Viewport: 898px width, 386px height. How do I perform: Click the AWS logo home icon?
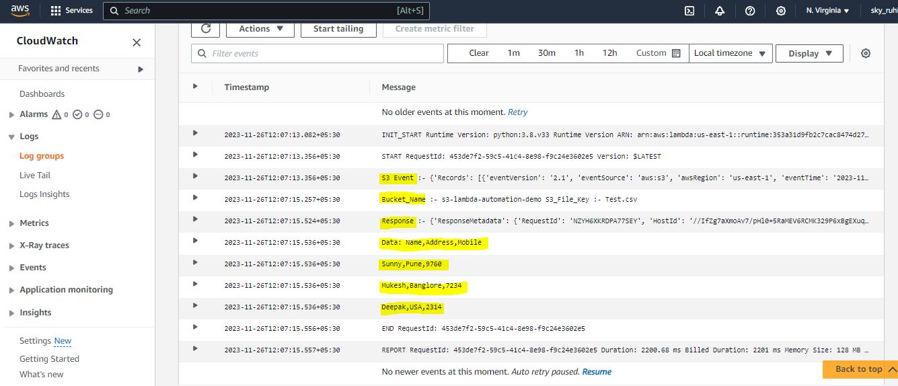click(20, 11)
